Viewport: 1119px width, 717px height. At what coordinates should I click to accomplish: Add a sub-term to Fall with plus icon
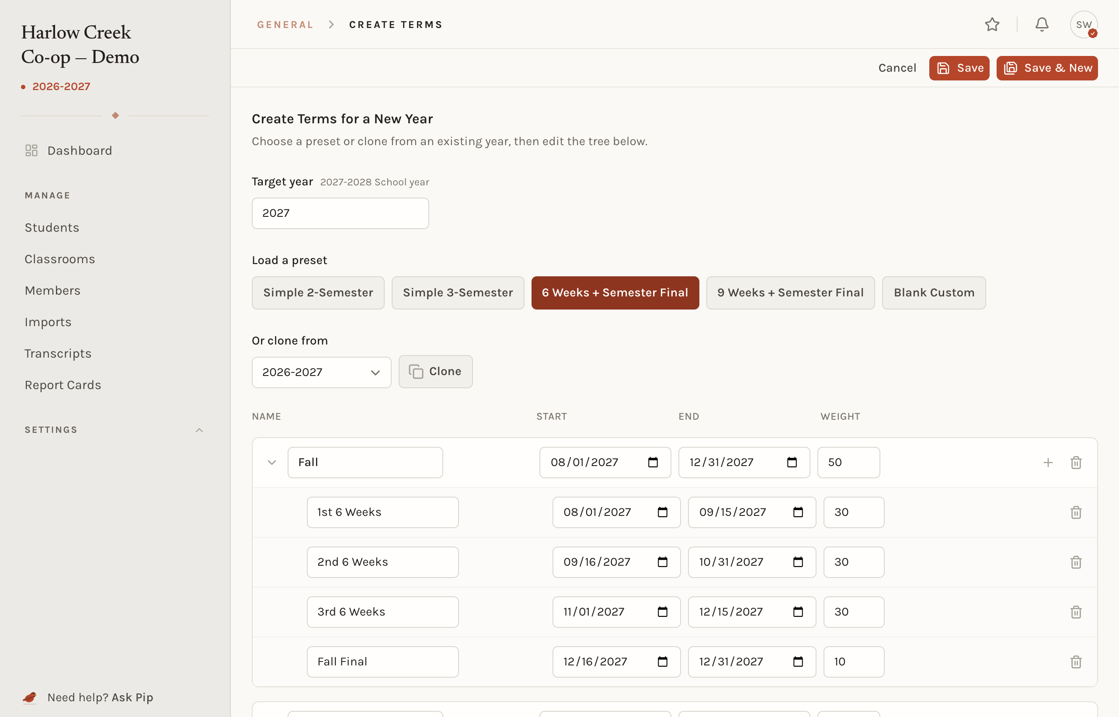(x=1048, y=462)
